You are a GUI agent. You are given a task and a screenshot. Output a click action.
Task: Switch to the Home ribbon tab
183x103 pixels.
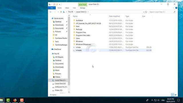click(x=59, y=8)
